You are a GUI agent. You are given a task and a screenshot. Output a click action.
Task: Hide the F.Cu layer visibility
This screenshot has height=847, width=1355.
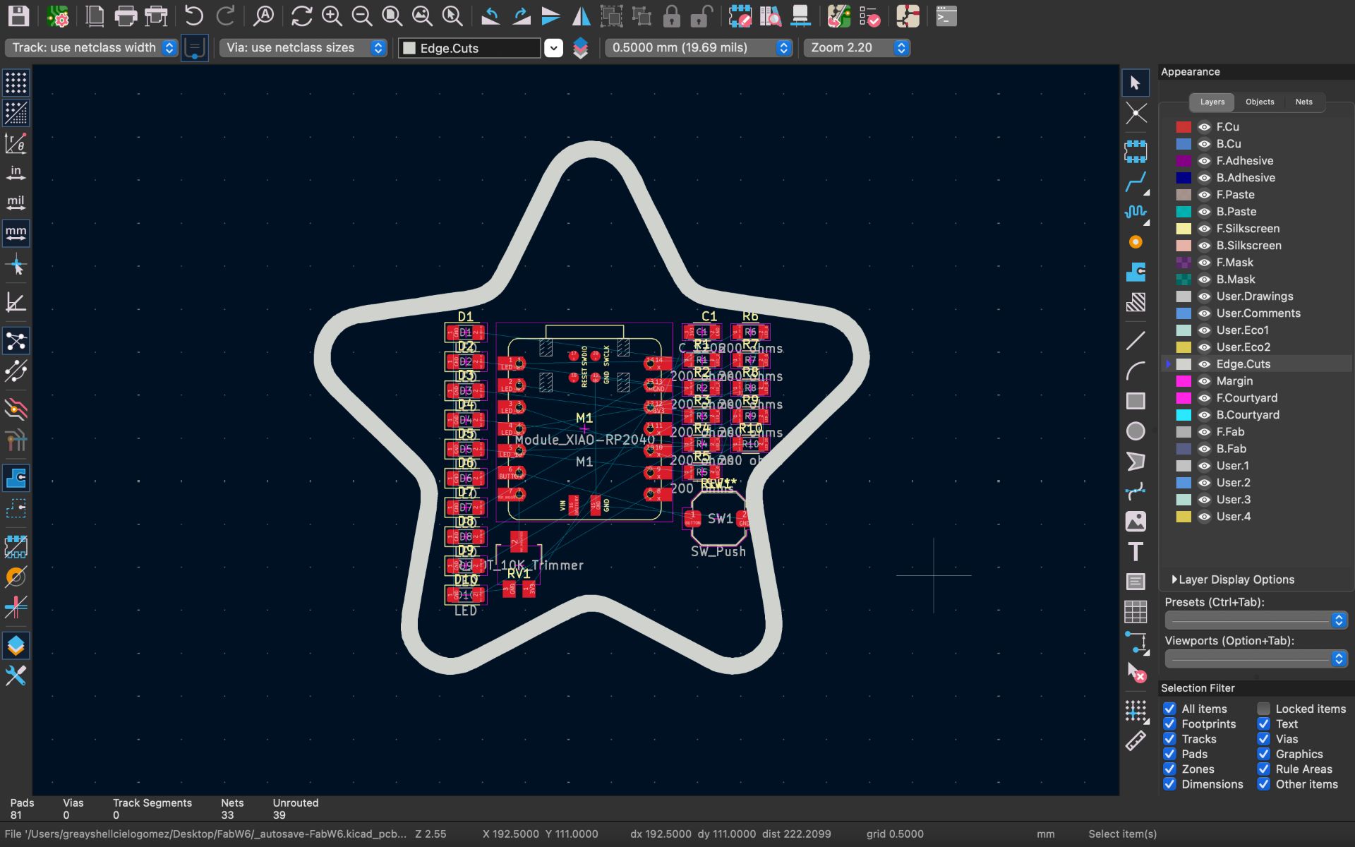(x=1204, y=127)
